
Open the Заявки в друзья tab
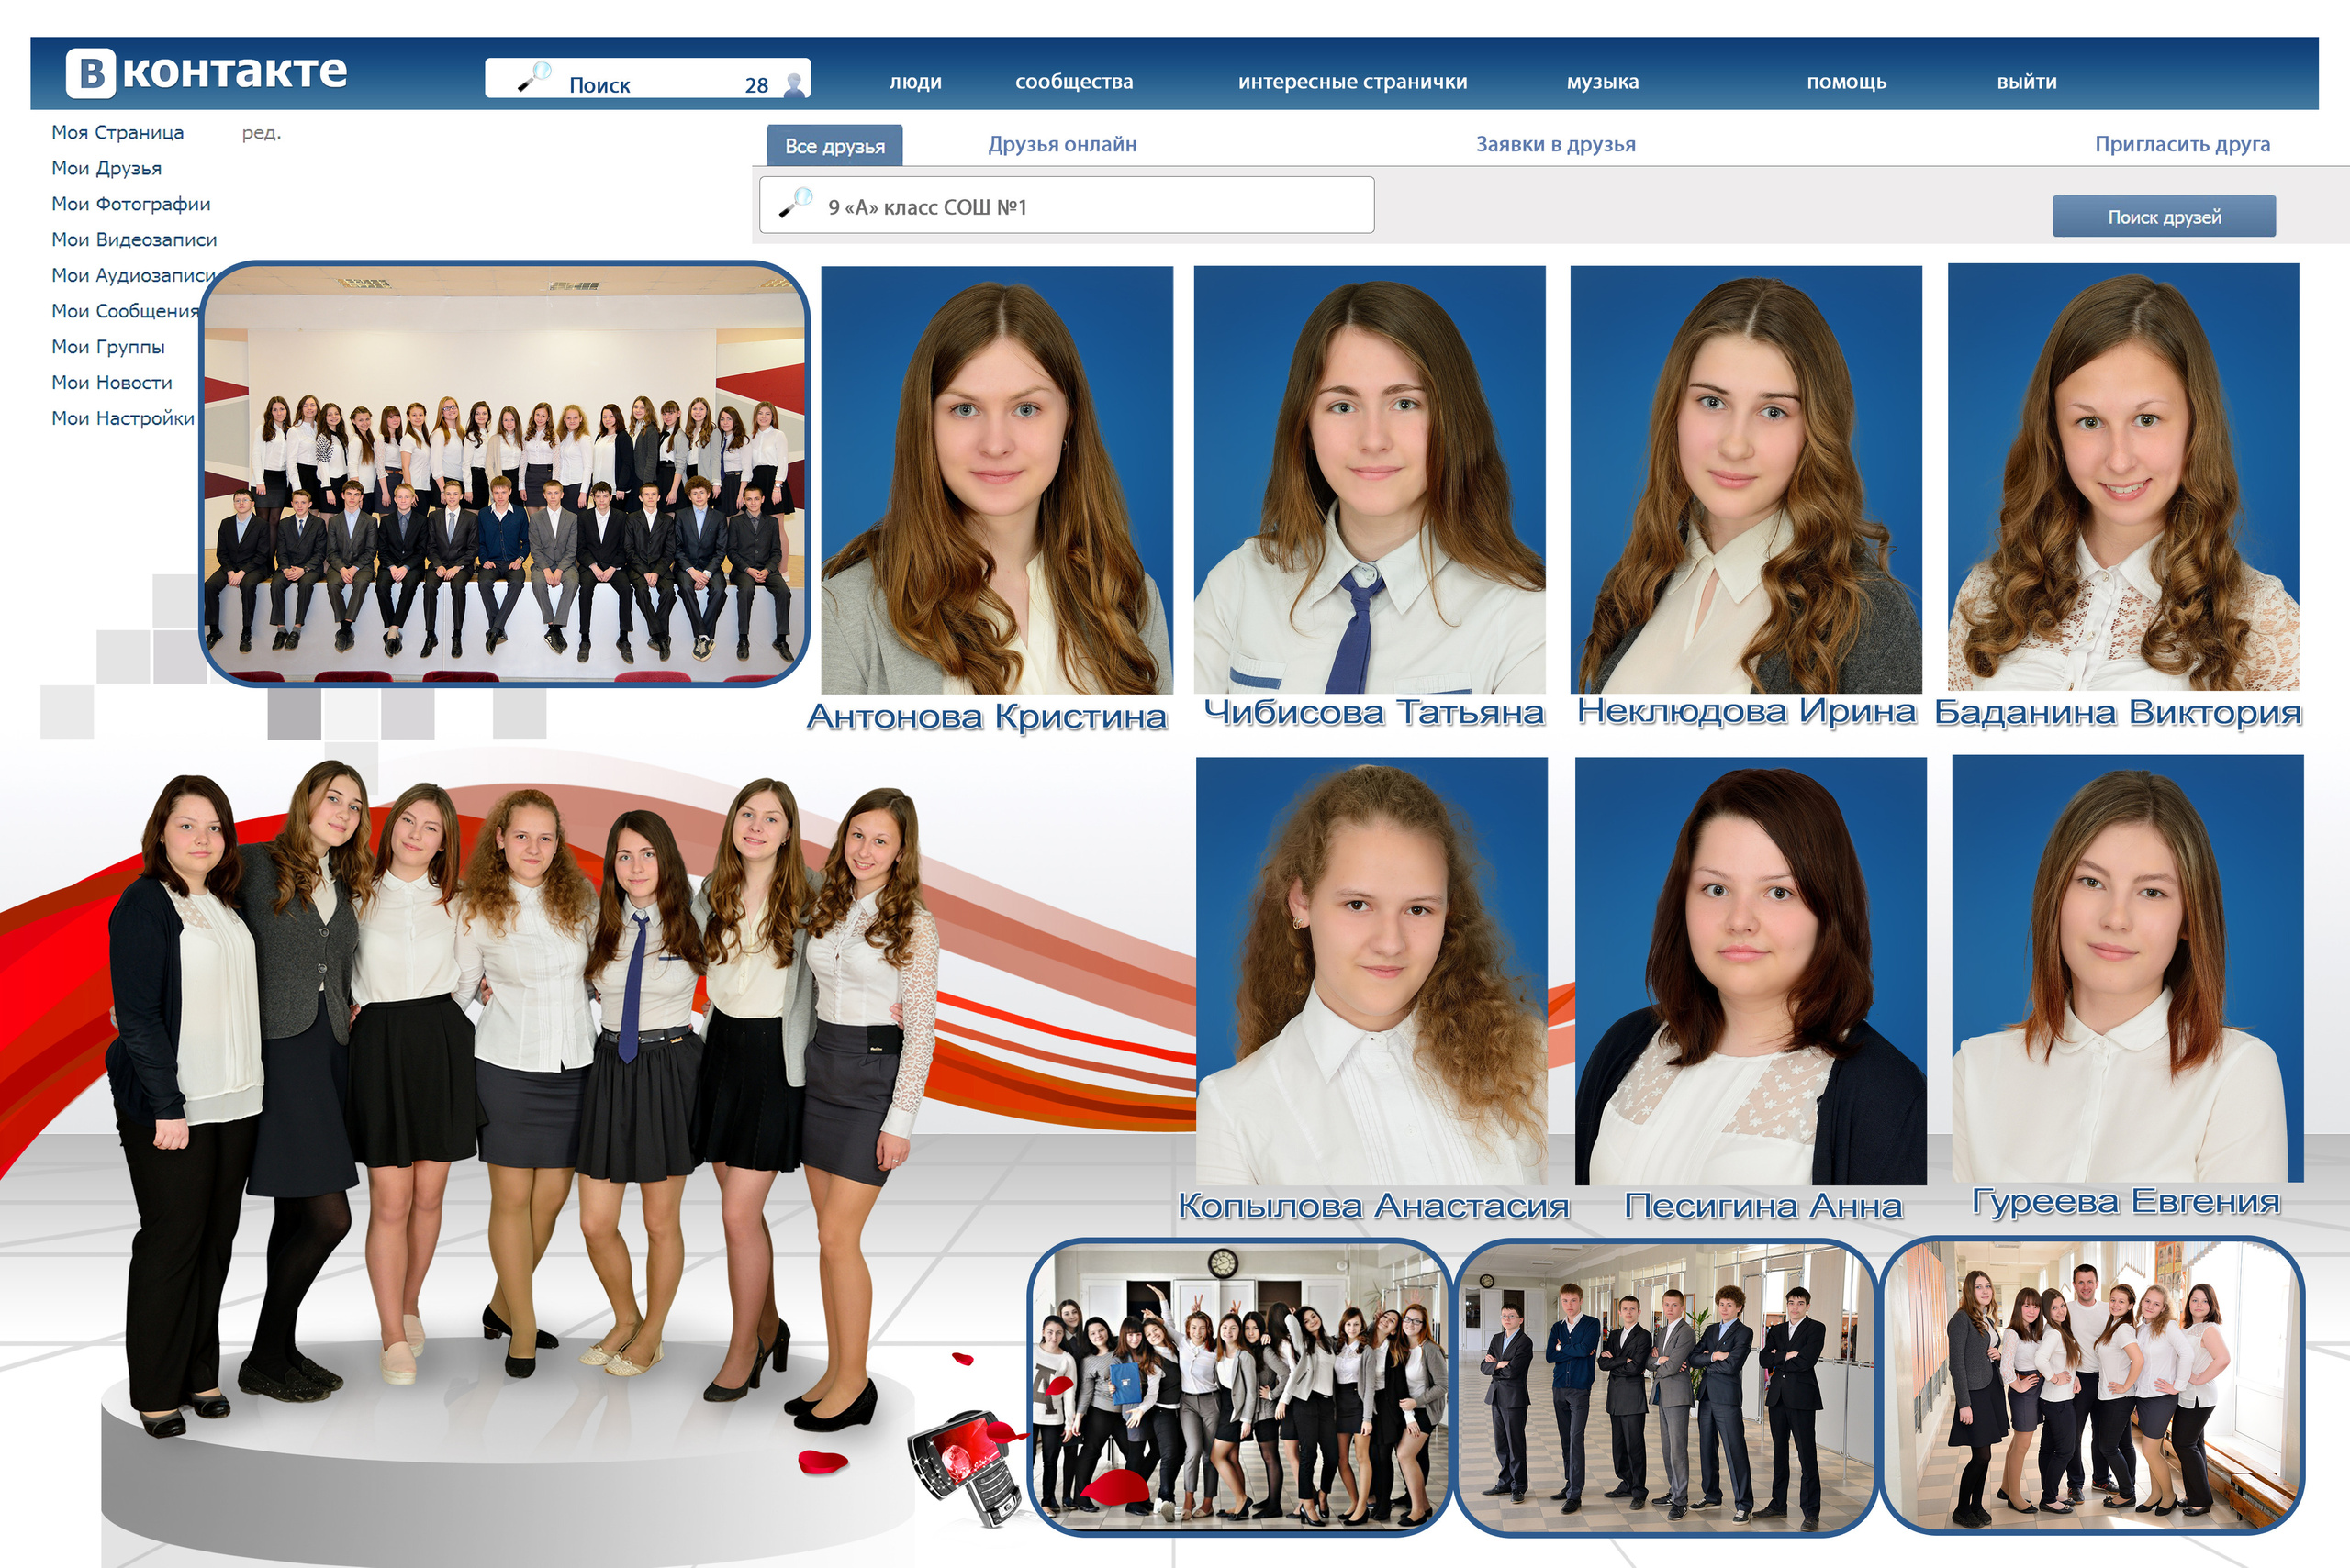(x=1555, y=144)
